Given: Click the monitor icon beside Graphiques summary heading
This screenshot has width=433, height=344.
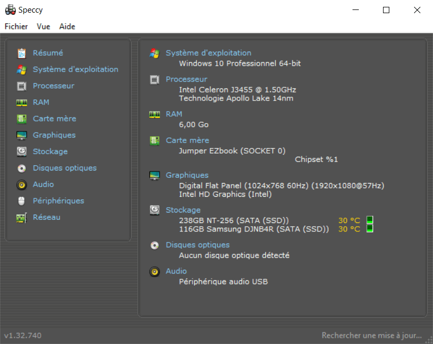Looking at the screenshot, I should pos(154,175).
